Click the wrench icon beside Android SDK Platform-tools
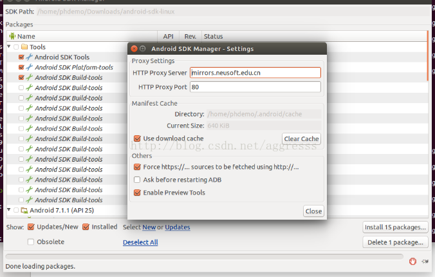 tap(29, 67)
